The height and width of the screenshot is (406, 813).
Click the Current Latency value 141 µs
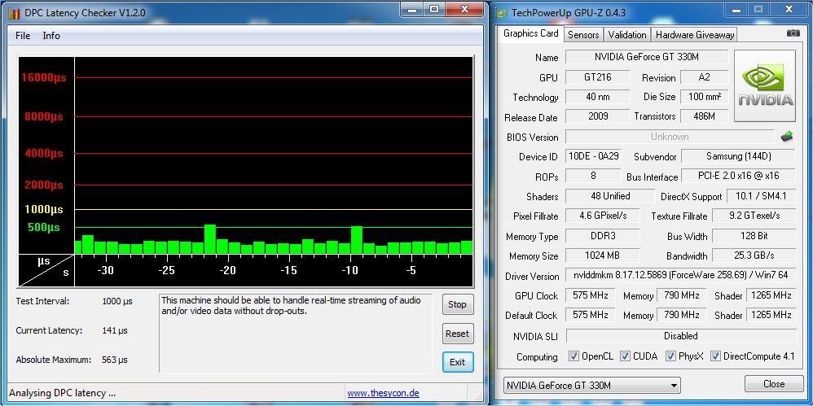pos(115,330)
